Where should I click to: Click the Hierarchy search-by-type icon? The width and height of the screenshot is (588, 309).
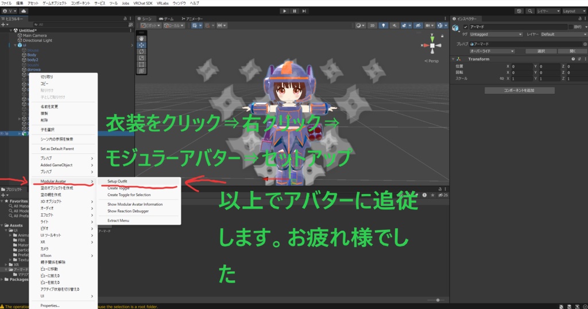click(x=130, y=24)
